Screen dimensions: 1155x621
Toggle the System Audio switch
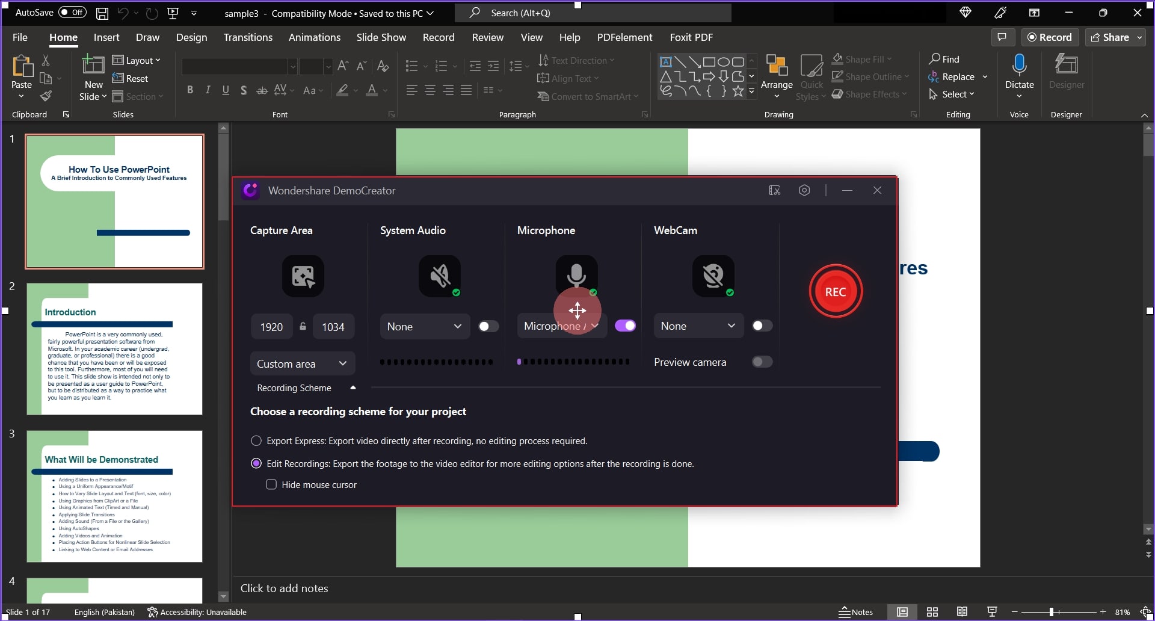(488, 326)
